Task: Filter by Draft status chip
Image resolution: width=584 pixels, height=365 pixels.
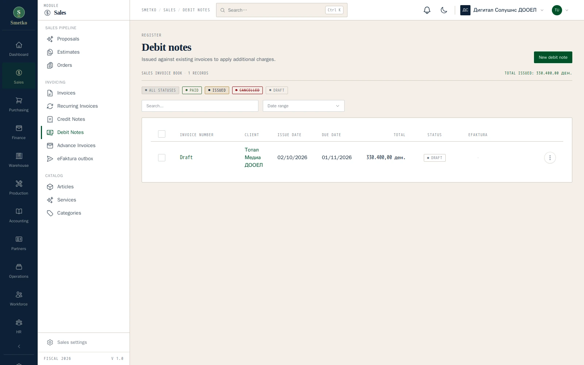Action: click(x=277, y=90)
